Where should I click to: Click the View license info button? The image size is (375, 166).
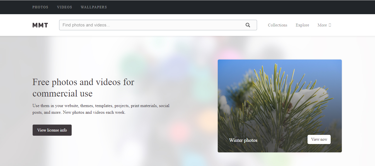(x=52, y=130)
